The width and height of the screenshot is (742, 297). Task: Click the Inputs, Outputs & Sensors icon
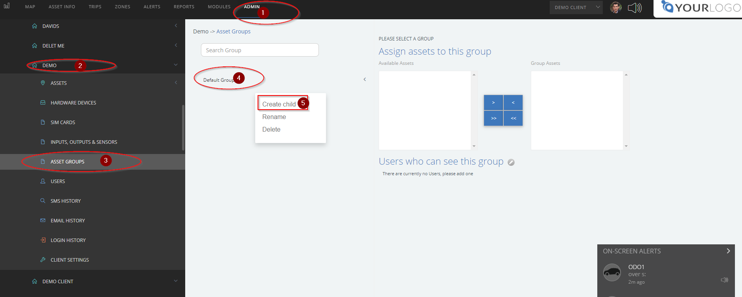pos(43,142)
